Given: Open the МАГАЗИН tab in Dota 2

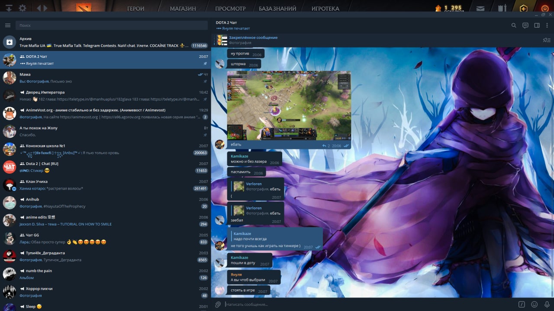Looking at the screenshot, I should coord(183,9).
